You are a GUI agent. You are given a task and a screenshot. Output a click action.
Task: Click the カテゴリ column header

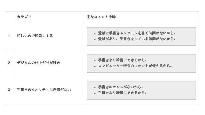coord(24,17)
